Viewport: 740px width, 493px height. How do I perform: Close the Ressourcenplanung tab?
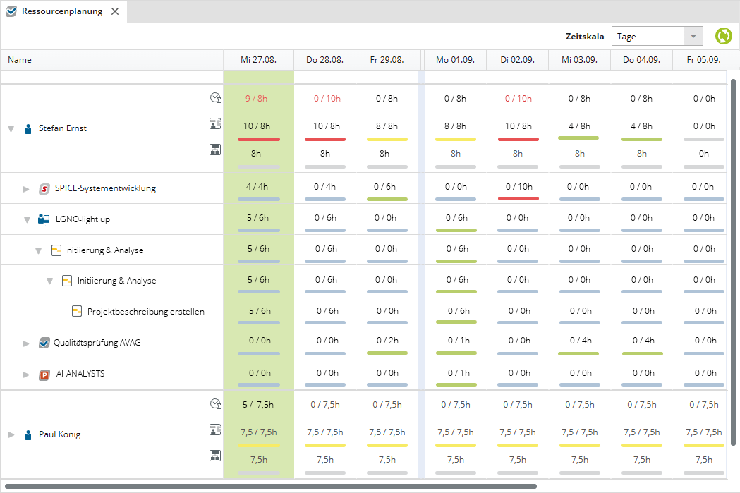tap(115, 11)
